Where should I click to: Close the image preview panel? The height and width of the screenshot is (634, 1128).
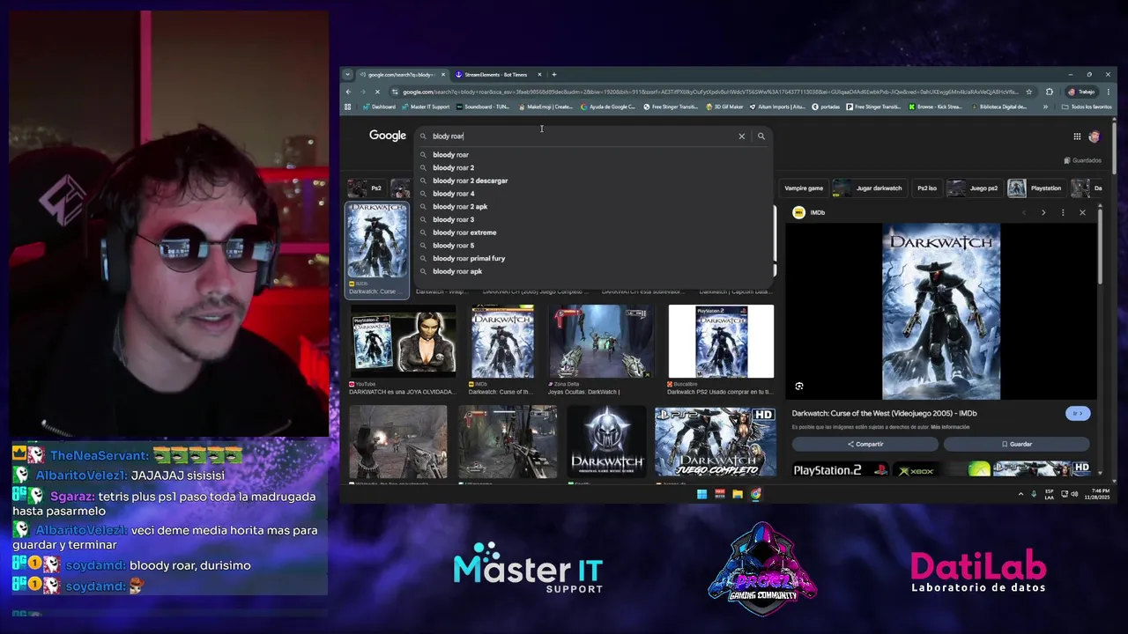[x=1082, y=212]
